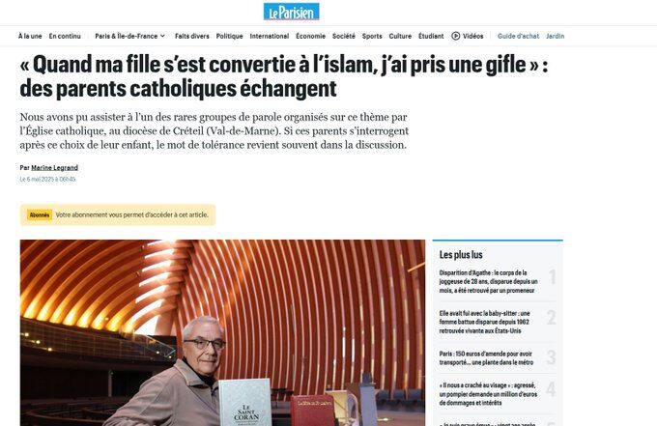
Task: Open the metro plant fine story
Action: 486,357
